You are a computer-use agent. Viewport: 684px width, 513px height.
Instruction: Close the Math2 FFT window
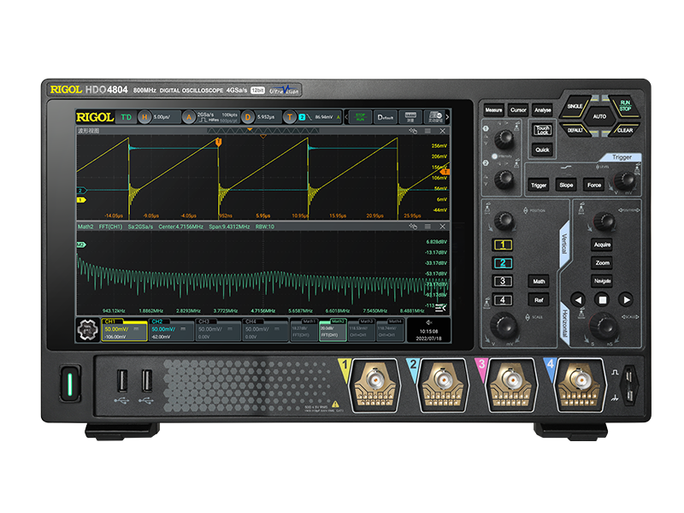pyautogui.click(x=442, y=227)
